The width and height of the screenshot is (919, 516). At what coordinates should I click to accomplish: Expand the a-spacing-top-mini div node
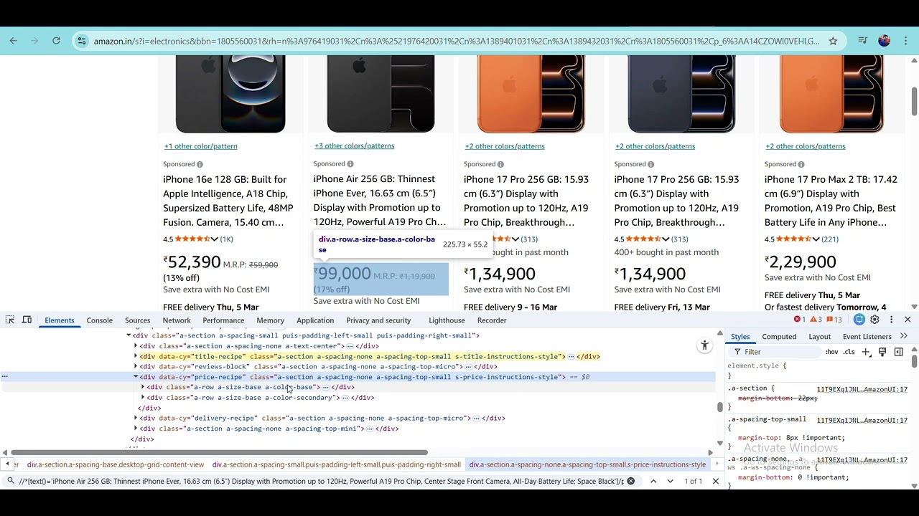tap(136, 429)
